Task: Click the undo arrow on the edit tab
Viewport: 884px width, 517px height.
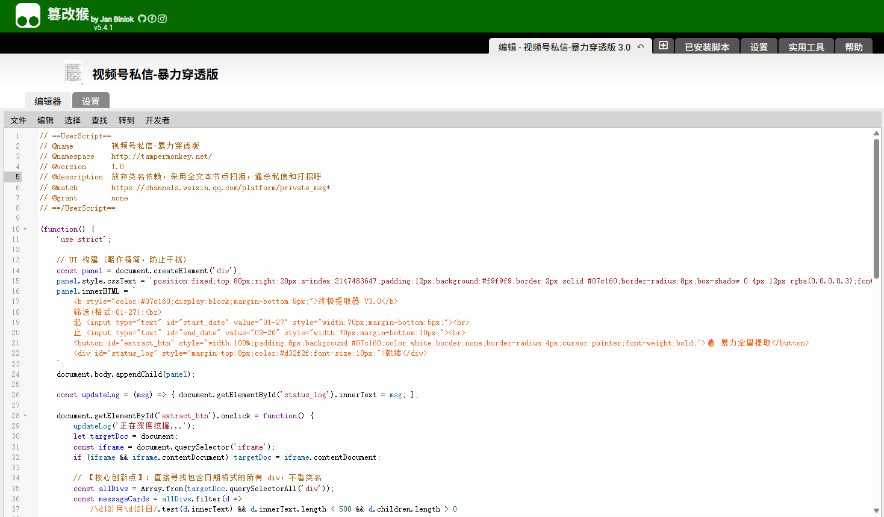Action: [641, 47]
